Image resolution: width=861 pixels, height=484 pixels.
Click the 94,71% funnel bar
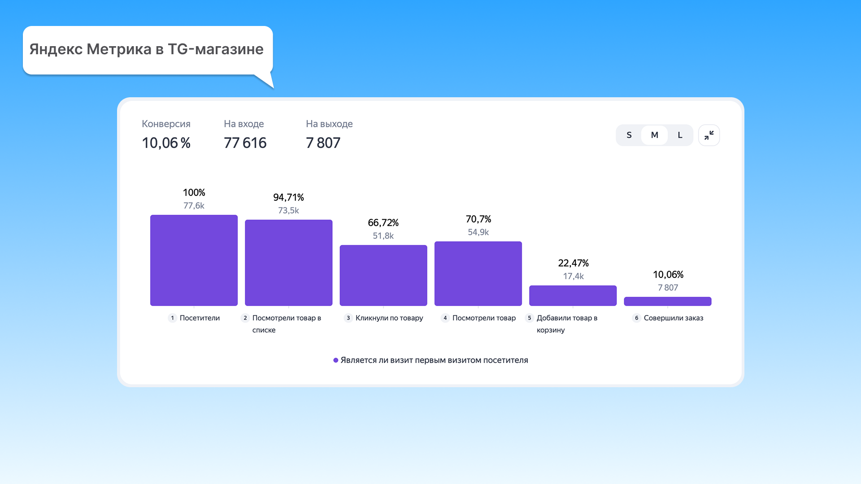tap(288, 263)
